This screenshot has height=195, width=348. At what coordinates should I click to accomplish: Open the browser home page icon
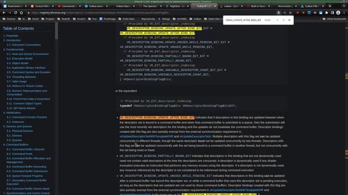coord(21,13)
